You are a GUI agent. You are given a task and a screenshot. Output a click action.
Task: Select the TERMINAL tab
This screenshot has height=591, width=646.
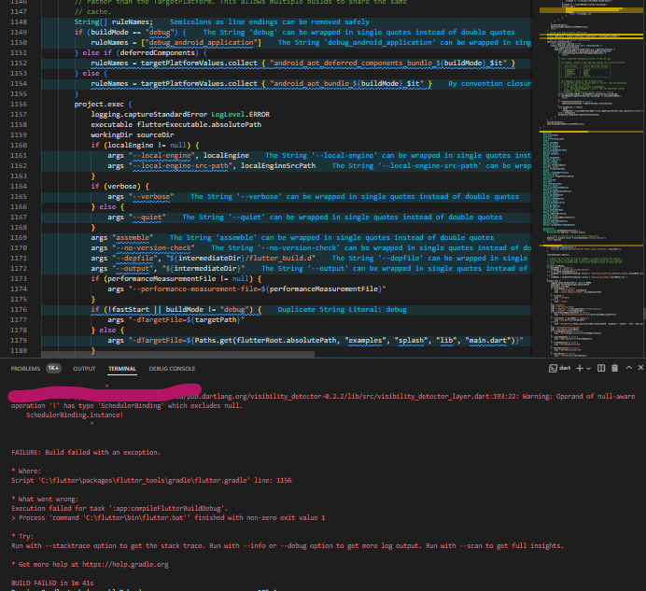[122, 369]
